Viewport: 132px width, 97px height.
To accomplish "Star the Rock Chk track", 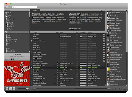I will click(x=32, y=39).
